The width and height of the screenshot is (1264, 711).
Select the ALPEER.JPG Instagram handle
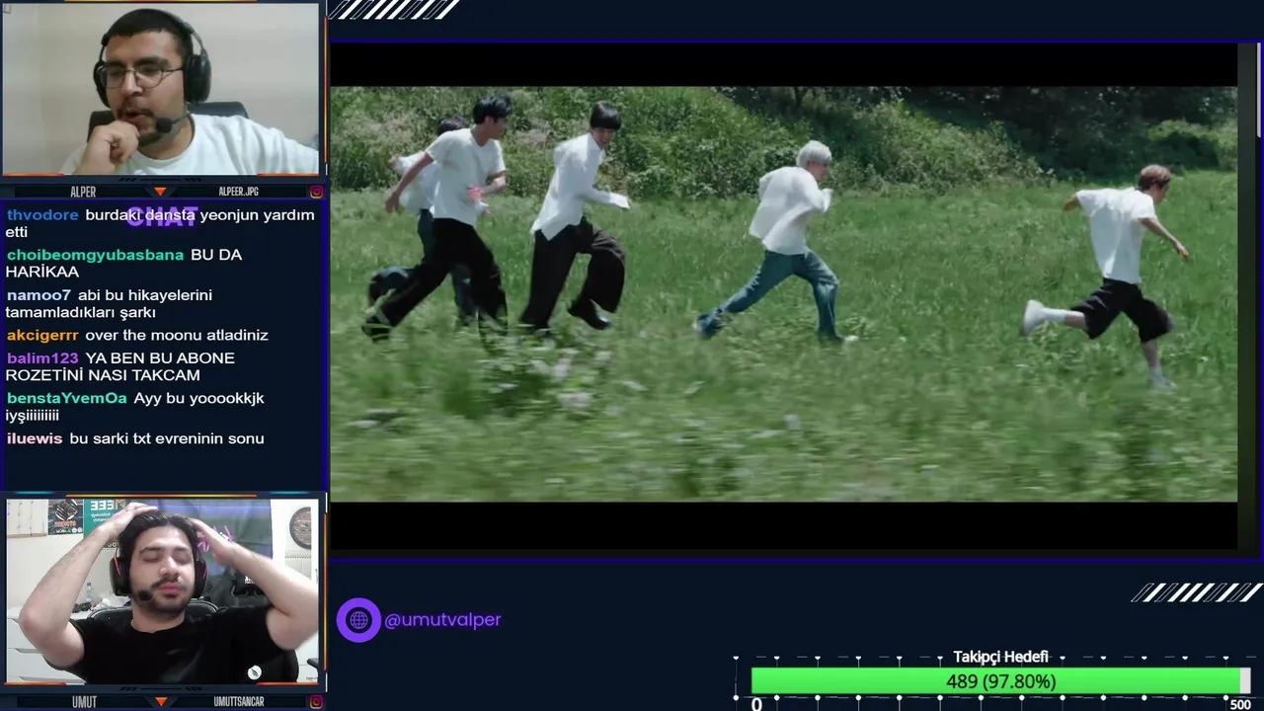pyautogui.click(x=238, y=192)
